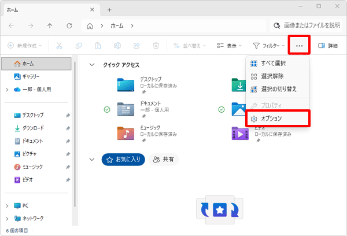Click the ピクチャ folder icon in Quick Access
The height and width of the screenshot is (236, 347).
[x=238, y=109]
